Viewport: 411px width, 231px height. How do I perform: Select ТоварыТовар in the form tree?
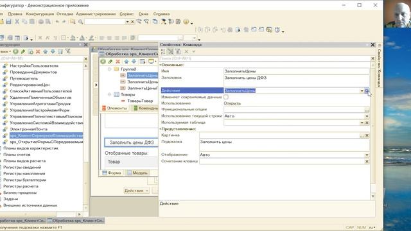[x=140, y=101]
